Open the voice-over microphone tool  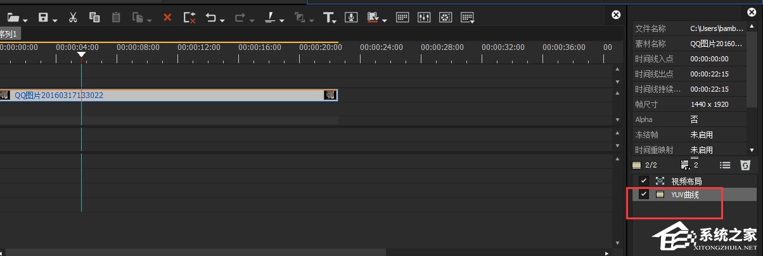[352, 18]
